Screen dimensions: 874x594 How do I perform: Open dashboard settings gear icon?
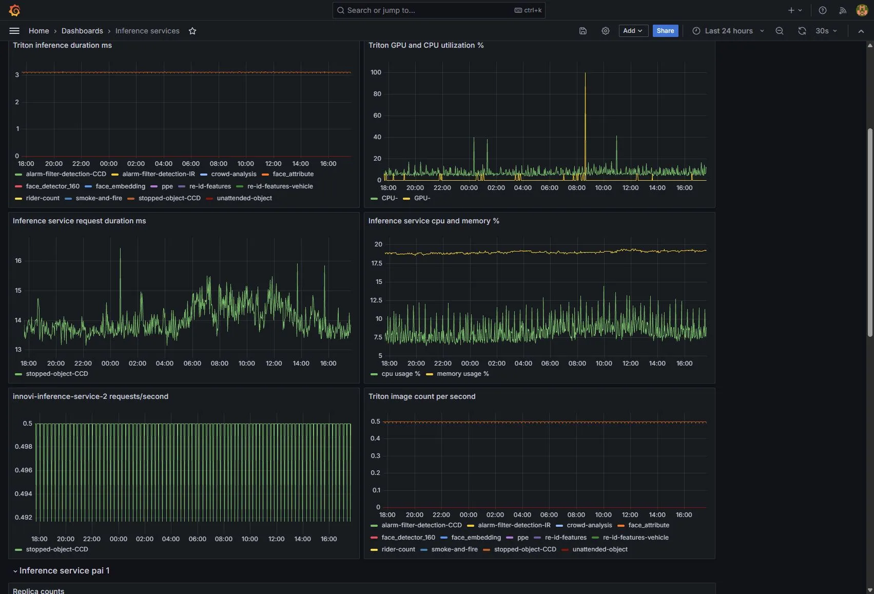(606, 31)
